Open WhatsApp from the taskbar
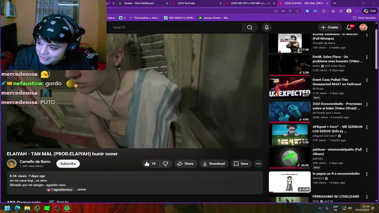This screenshot has width=379, height=213. 37,208
